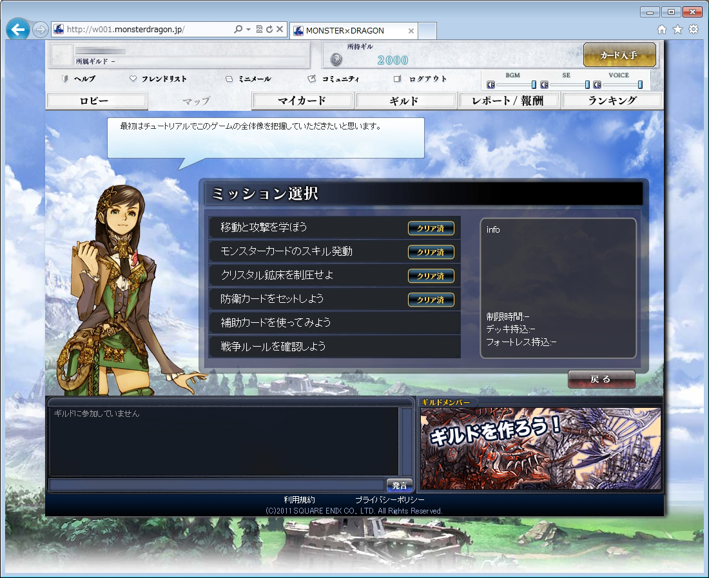
Task: Click the 戻る back button
Action: click(x=601, y=379)
